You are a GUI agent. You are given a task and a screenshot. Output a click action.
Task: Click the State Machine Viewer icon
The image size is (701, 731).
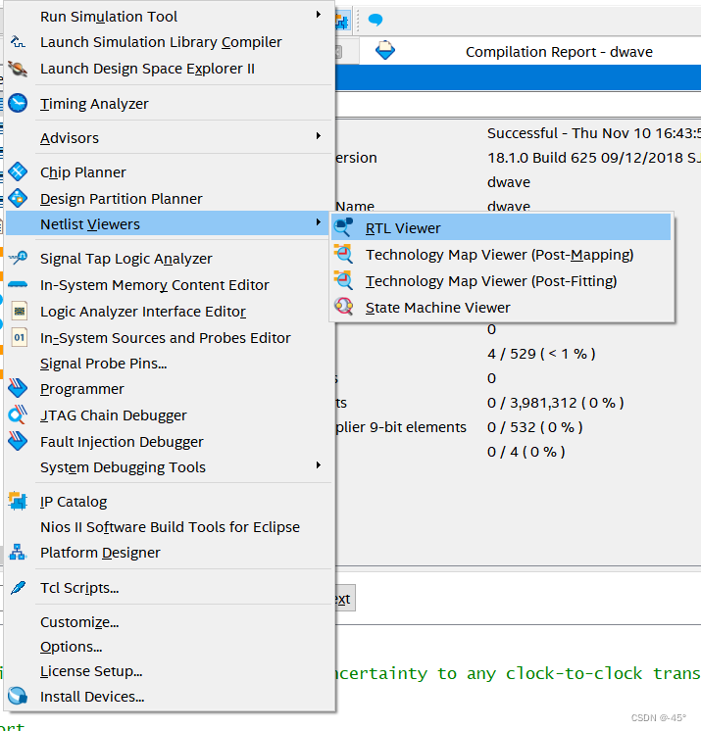coord(343,307)
